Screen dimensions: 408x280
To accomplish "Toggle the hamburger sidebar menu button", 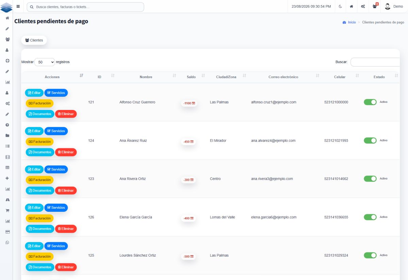I will (18, 6).
